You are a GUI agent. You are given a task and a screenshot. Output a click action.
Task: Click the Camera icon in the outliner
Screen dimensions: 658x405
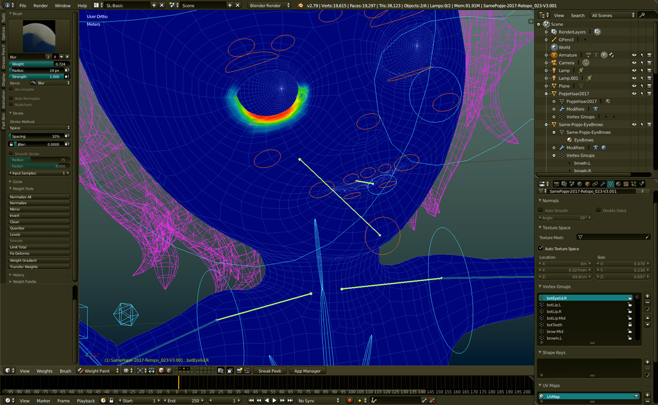(554, 63)
